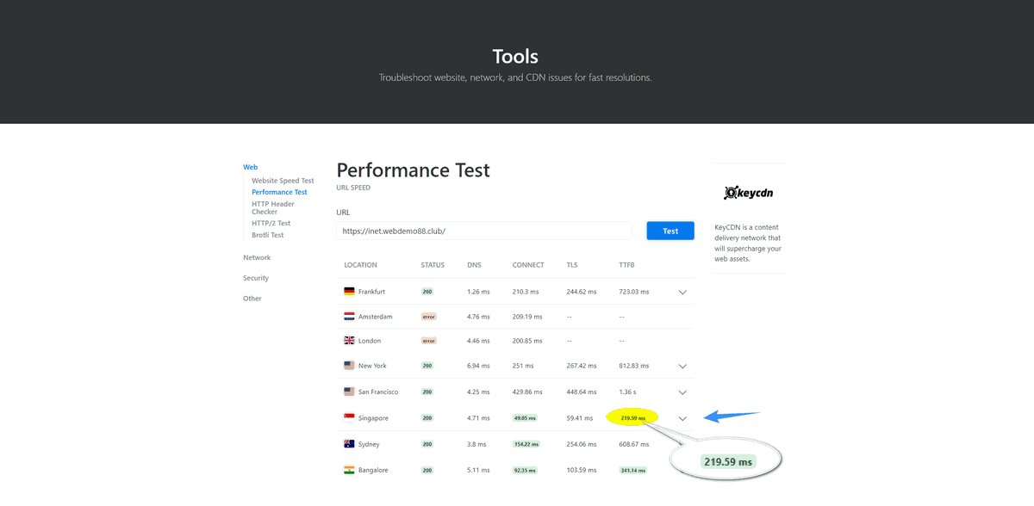
Task: Expand the San Francisco result row chevron
Action: (682, 392)
